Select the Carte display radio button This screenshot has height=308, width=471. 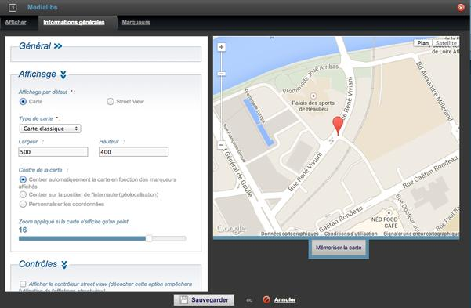[23, 102]
